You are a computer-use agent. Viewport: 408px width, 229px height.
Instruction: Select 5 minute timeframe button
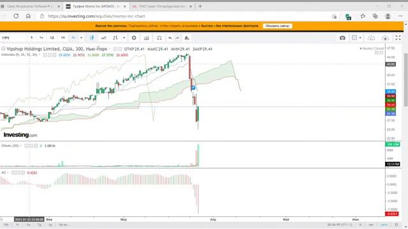coord(32,38)
